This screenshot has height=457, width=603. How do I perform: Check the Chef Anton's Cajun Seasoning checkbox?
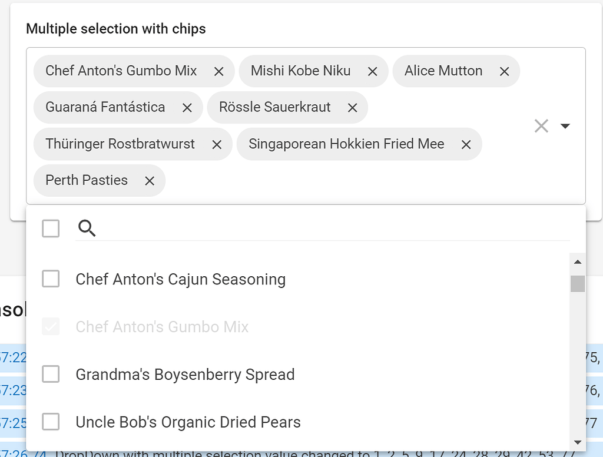point(51,279)
